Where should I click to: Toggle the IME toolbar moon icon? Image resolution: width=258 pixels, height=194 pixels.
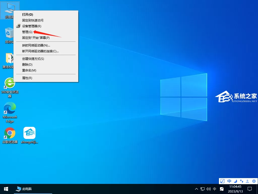236,181
